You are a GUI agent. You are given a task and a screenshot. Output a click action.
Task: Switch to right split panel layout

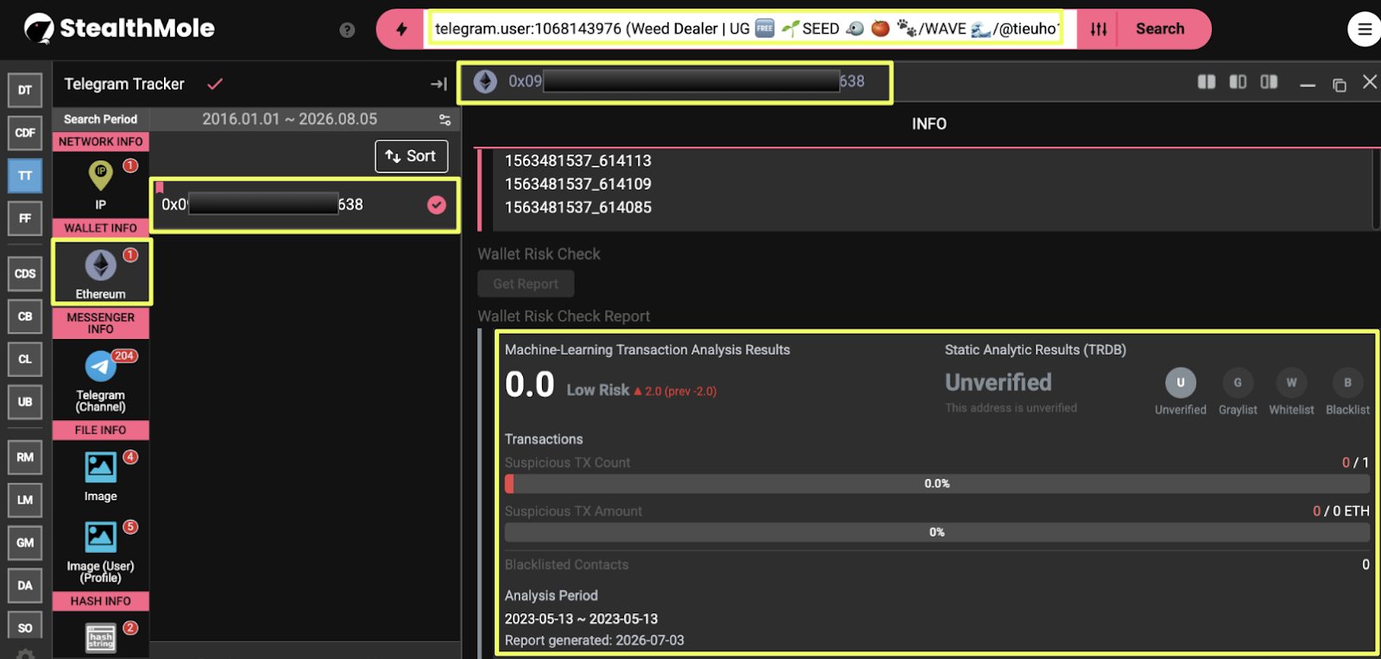click(x=1269, y=82)
